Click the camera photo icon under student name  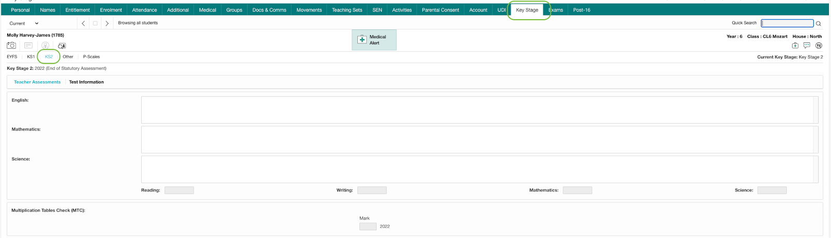[x=11, y=46]
